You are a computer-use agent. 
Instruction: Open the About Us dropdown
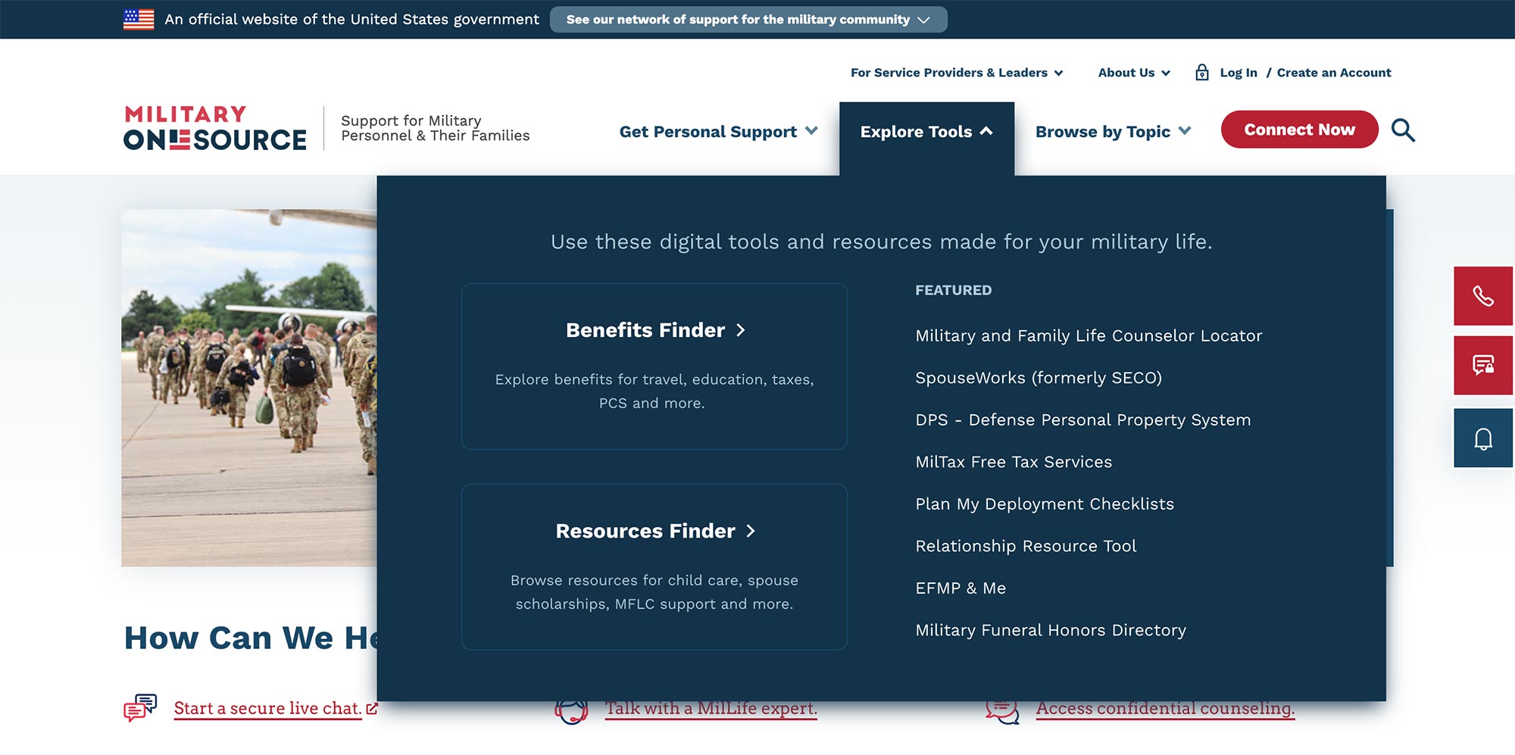click(x=1134, y=73)
